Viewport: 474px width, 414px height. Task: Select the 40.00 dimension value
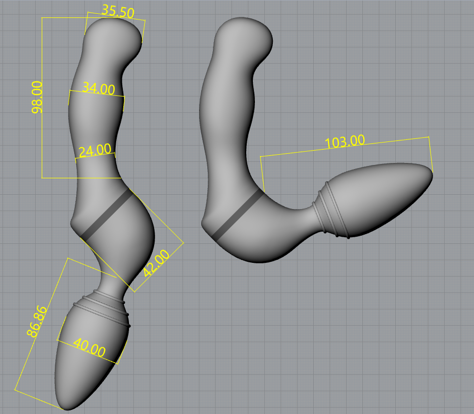coord(89,347)
